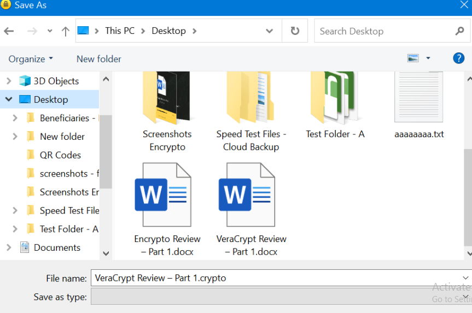Click the PC icon in address bar
This screenshot has height=313, width=472.
[x=83, y=31]
